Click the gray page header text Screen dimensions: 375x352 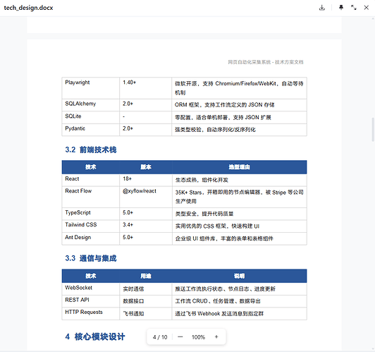[266, 62]
